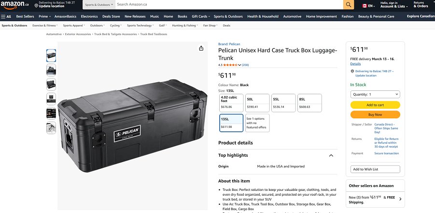Screen dimensions: 435x213
Task: Click the Amazon.ca logo
Action: coord(14,5)
